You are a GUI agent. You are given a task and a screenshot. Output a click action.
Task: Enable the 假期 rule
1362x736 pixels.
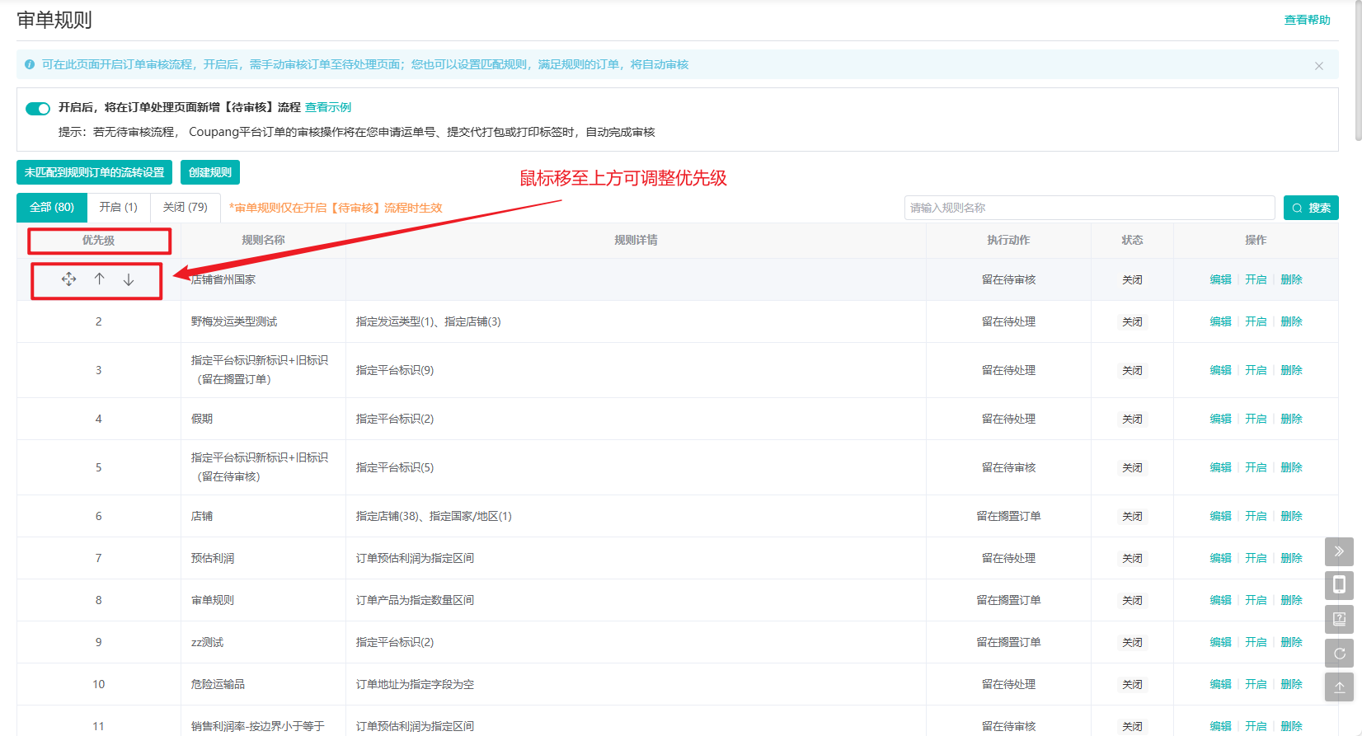point(1256,420)
